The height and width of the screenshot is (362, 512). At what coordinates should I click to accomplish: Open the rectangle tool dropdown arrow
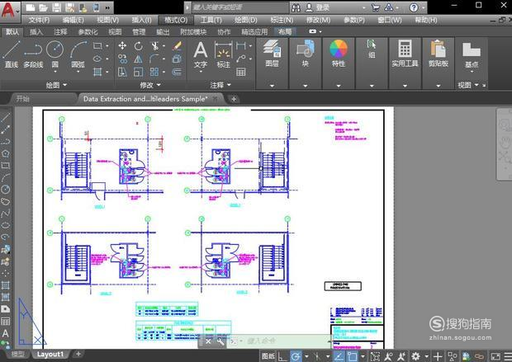[107, 46]
